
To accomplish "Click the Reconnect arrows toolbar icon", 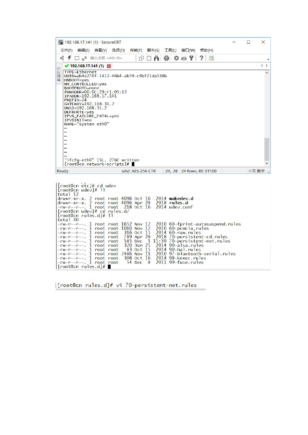I will [77, 58].
